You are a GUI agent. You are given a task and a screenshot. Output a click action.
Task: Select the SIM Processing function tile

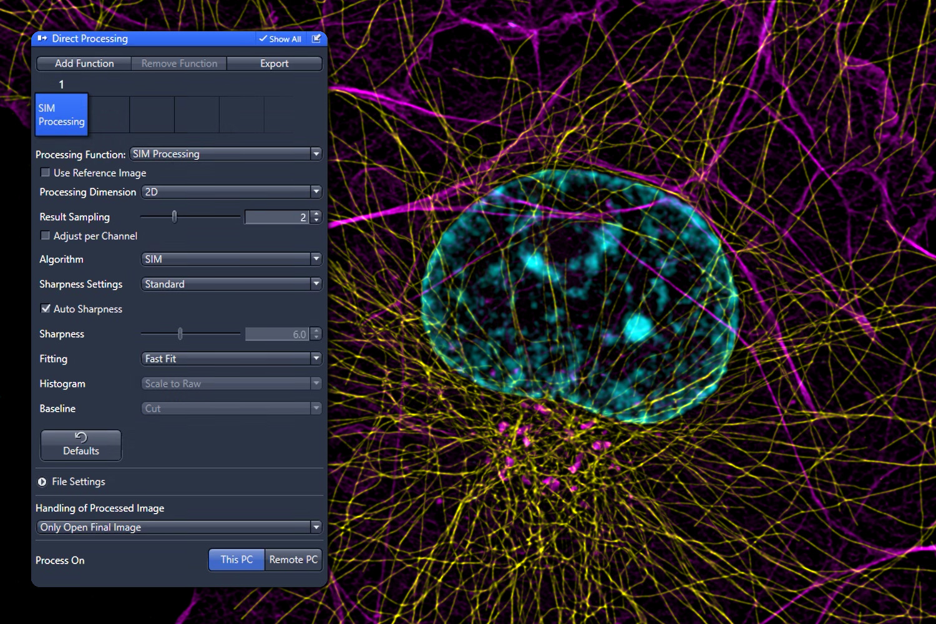pyautogui.click(x=61, y=115)
